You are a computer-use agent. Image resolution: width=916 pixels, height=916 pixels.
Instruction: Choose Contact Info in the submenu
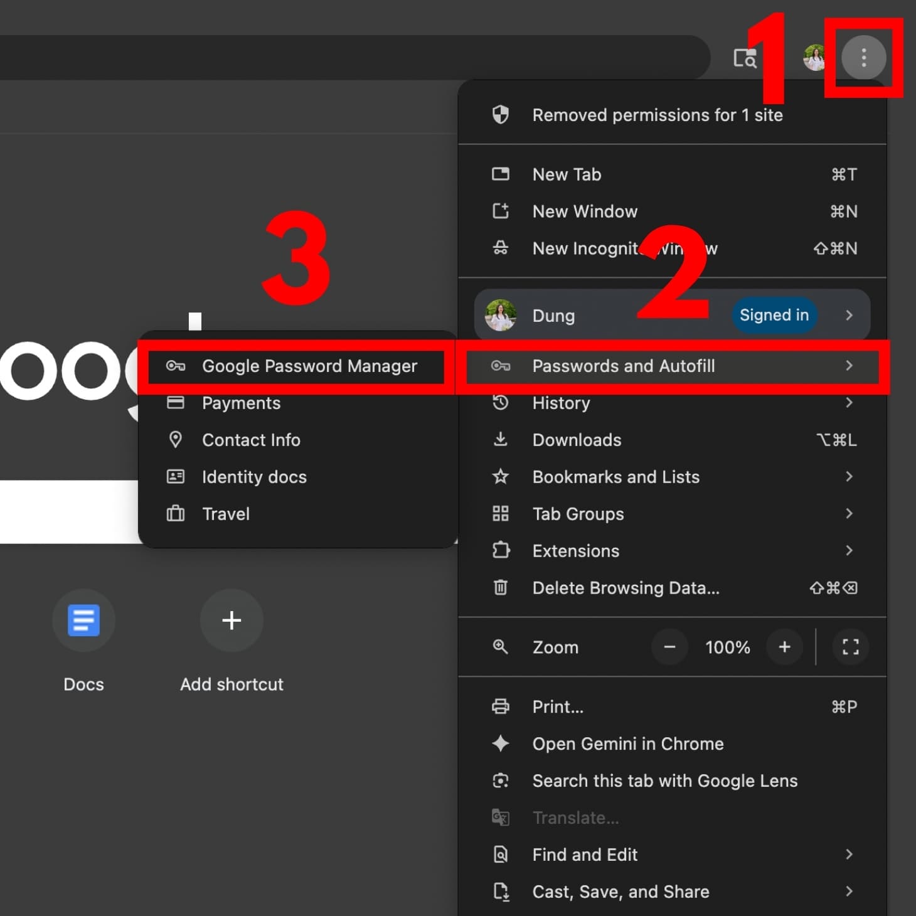[x=297, y=440]
